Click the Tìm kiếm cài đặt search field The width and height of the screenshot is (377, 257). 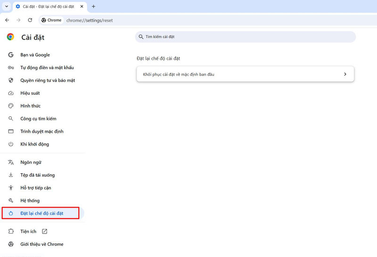coord(245,37)
